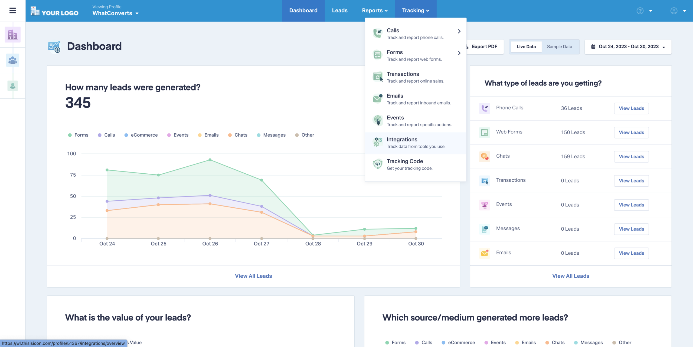Switch to Sample Data mode
This screenshot has height=347, width=693.
pos(559,47)
